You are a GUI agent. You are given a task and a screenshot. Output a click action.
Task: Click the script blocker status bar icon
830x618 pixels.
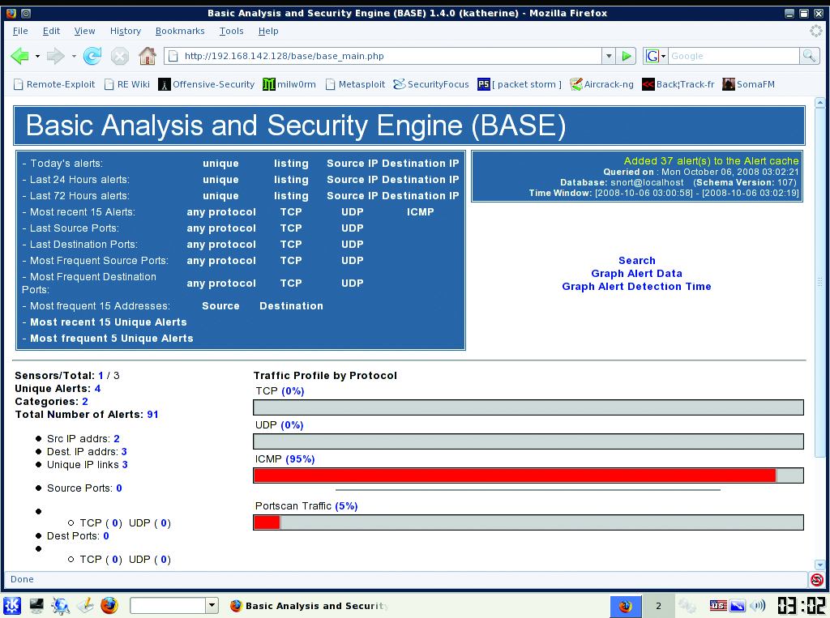coord(816,579)
